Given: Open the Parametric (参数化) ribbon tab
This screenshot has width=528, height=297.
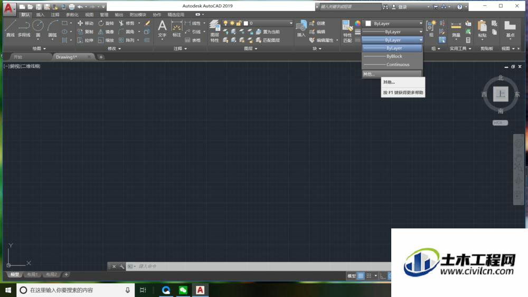Looking at the screenshot, I should pyautogui.click(x=72, y=15).
